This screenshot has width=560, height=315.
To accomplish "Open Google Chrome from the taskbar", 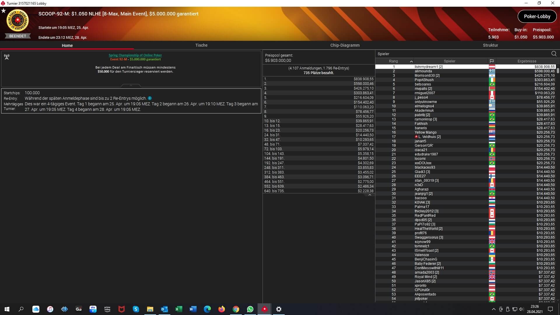I will [236, 309].
